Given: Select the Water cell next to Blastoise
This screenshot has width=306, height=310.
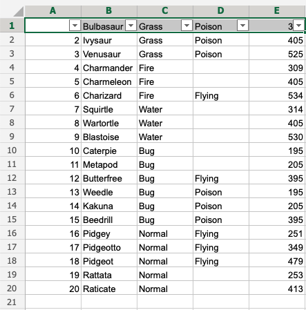Looking at the screenshot, I should [x=165, y=137].
